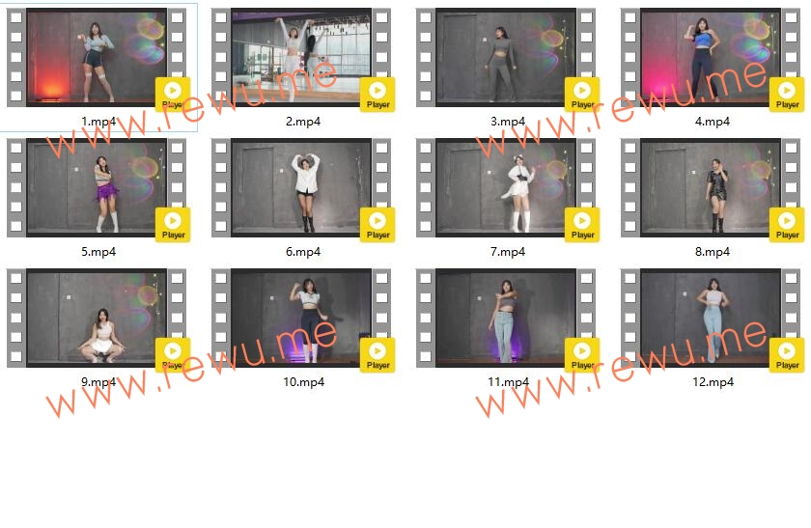Click the 4.mp4 filename label
This screenshot has width=811, height=528.
[713, 122]
